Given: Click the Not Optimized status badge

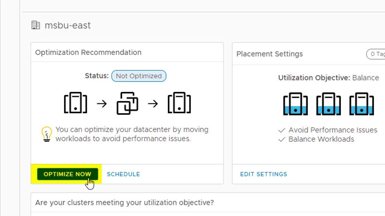Looking at the screenshot, I should (x=139, y=76).
